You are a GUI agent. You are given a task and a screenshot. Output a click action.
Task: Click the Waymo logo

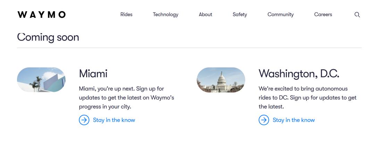click(41, 15)
